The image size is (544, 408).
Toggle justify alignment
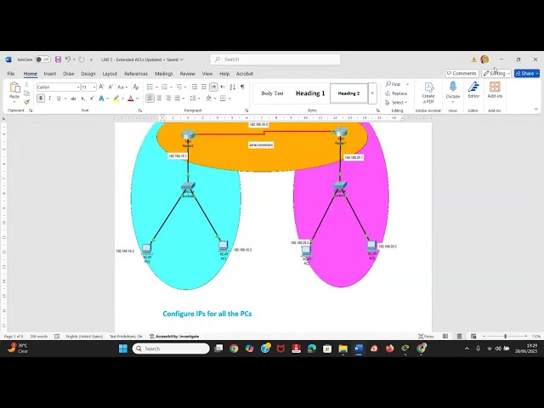click(178, 99)
